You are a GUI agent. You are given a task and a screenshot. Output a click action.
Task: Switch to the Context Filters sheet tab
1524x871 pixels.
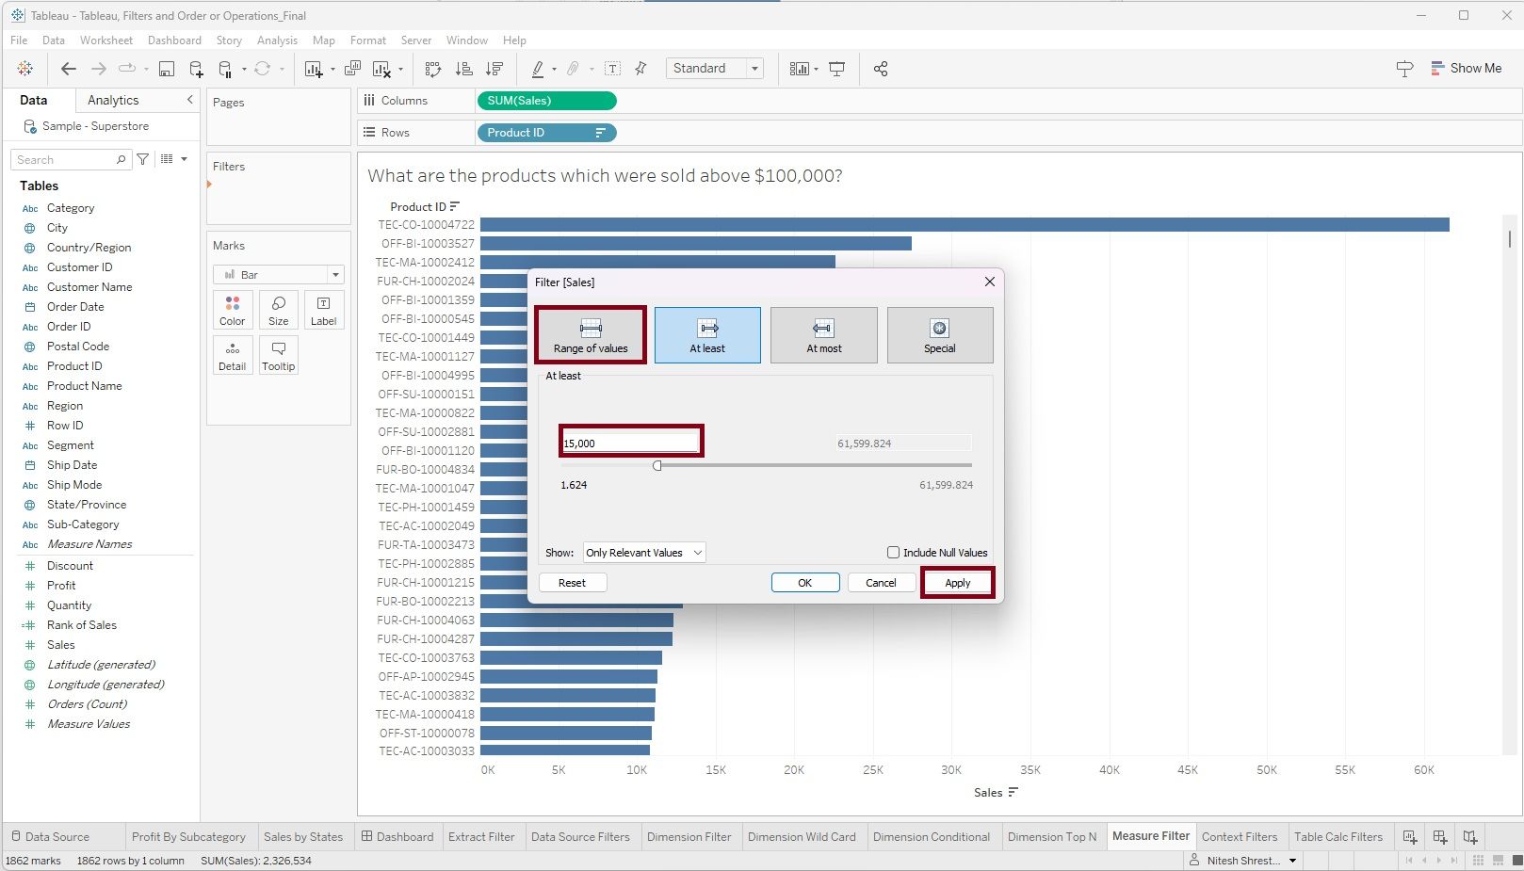click(x=1240, y=837)
